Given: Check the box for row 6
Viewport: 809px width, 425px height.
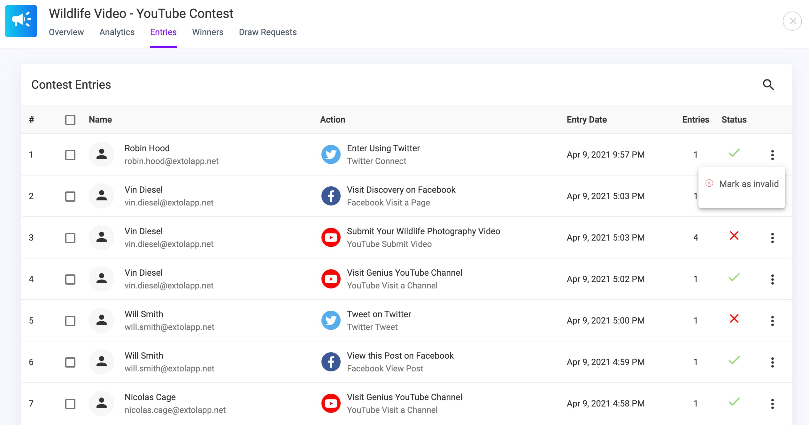Looking at the screenshot, I should point(70,362).
